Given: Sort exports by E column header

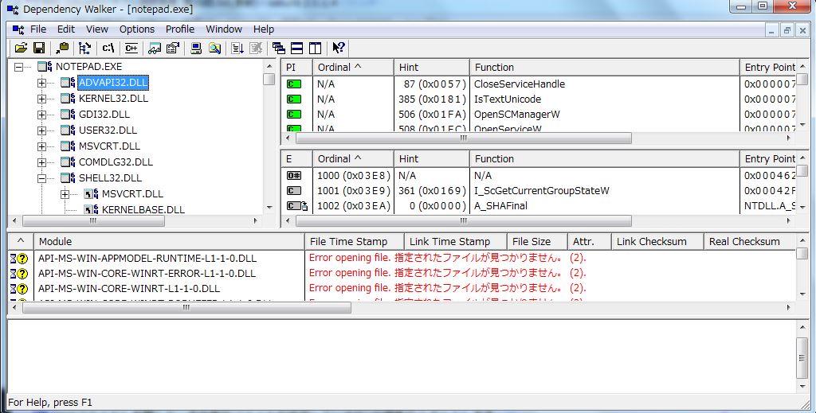Looking at the screenshot, I should (296, 159).
